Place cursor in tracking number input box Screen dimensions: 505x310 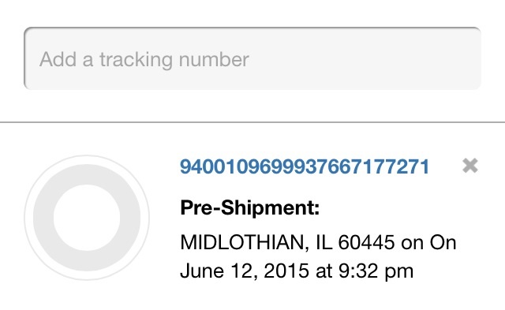tap(252, 58)
